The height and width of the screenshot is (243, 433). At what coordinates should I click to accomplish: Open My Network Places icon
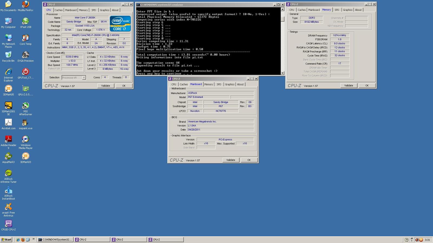coord(8,41)
